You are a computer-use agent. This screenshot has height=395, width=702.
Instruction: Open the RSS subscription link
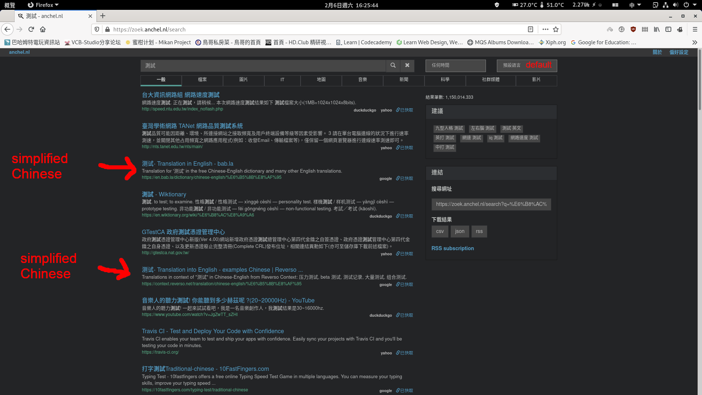click(x=452, y=248)
